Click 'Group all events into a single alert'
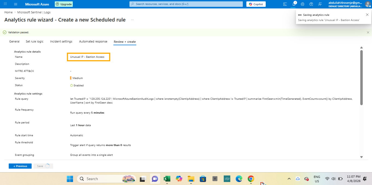The width and height of the screenshot is (372, 185). (92, 155)
